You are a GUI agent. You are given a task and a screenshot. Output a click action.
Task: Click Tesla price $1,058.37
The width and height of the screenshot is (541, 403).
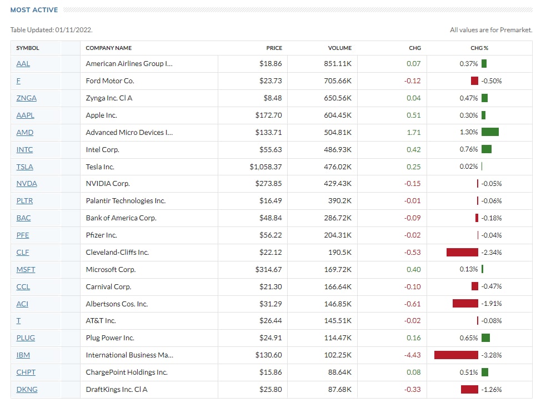pos(266,167)
